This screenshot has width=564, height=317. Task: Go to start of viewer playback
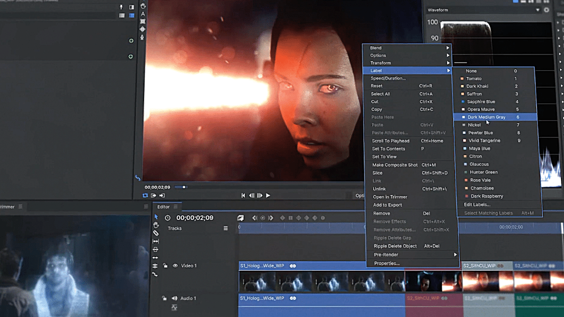243,196
